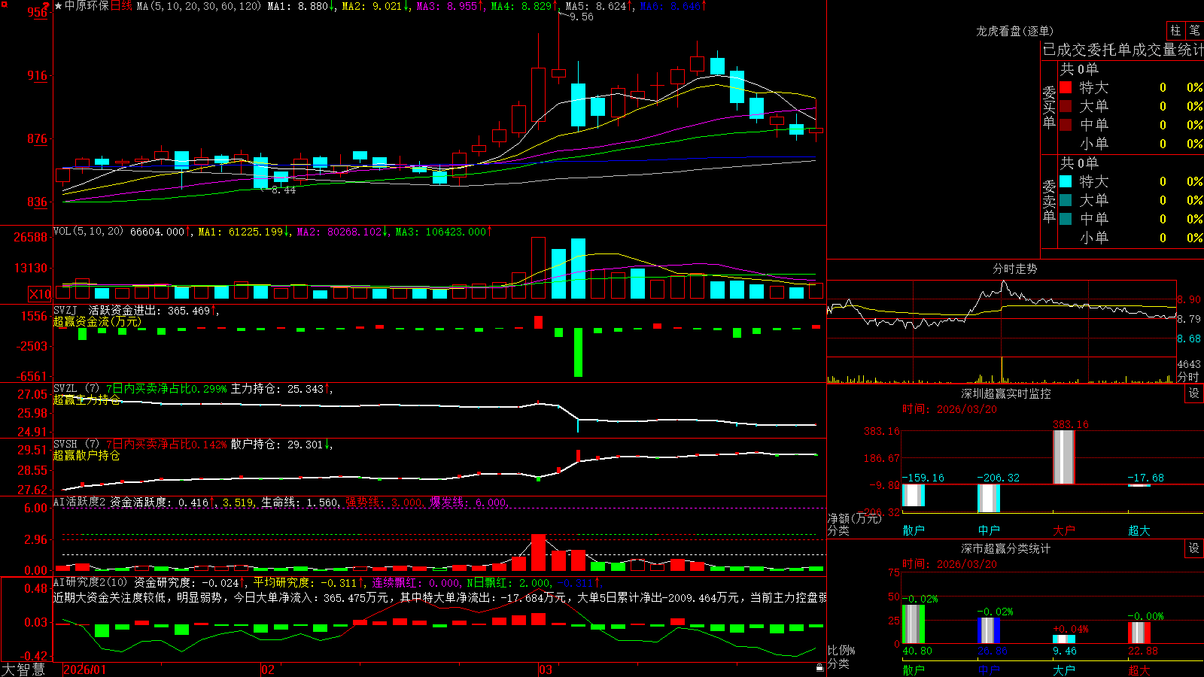Image resolution: width=1204 pixels, height=677 pixels.
Task: Click the 深圳超赢实时监控 panel title
Action: pyautogui.click(x=1005, y=393)
